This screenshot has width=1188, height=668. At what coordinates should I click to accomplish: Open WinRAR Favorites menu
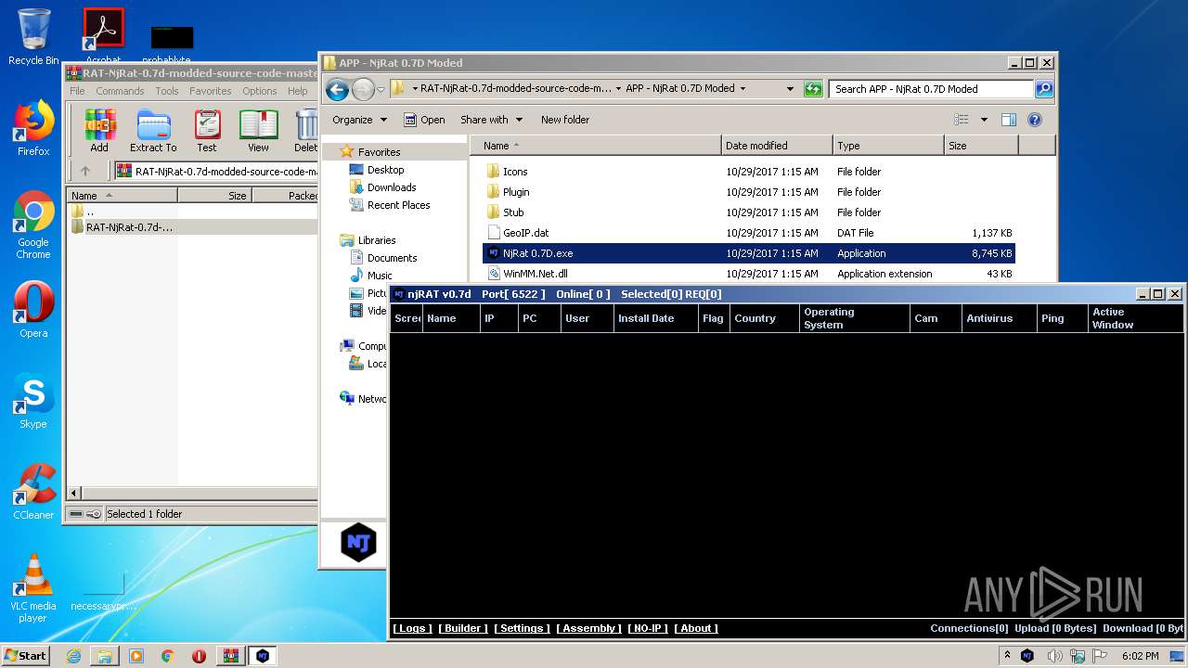(211, 91)
